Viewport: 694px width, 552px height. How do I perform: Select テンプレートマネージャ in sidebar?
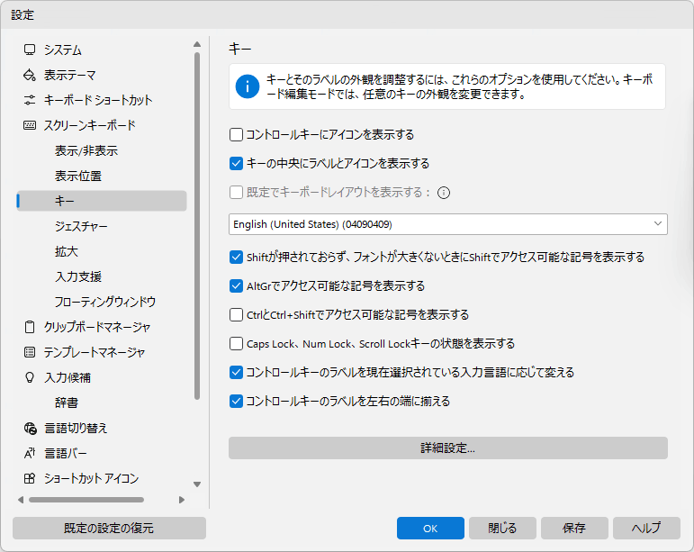click(95, 353)
